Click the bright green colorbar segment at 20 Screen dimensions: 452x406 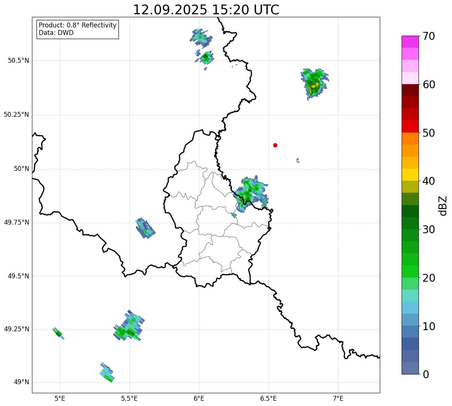[410, 272]
